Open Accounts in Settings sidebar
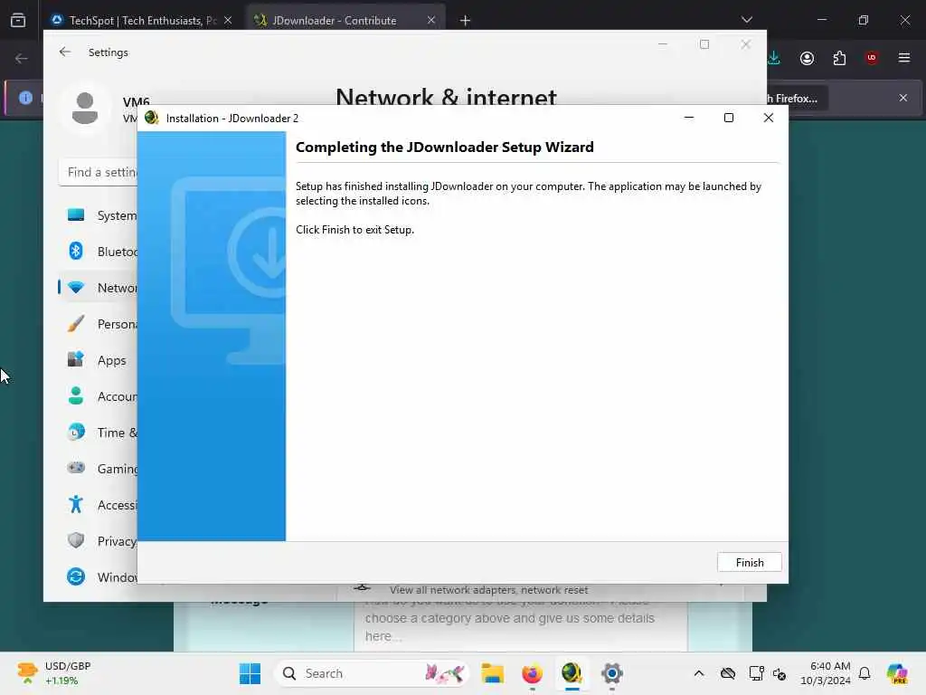This screenshot has width=926, height=695. 99,396
